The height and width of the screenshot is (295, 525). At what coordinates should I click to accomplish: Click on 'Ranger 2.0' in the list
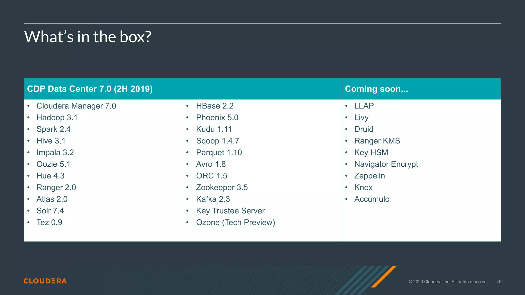(56, 187)
